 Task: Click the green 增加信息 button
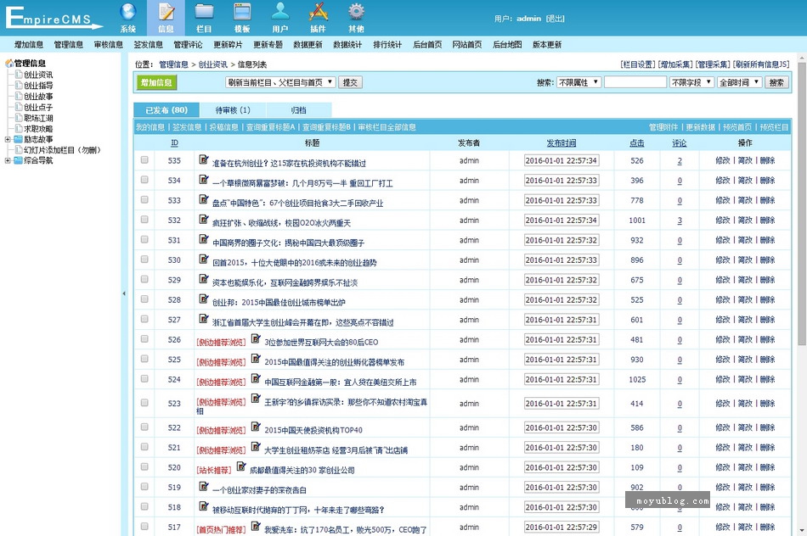156,82
